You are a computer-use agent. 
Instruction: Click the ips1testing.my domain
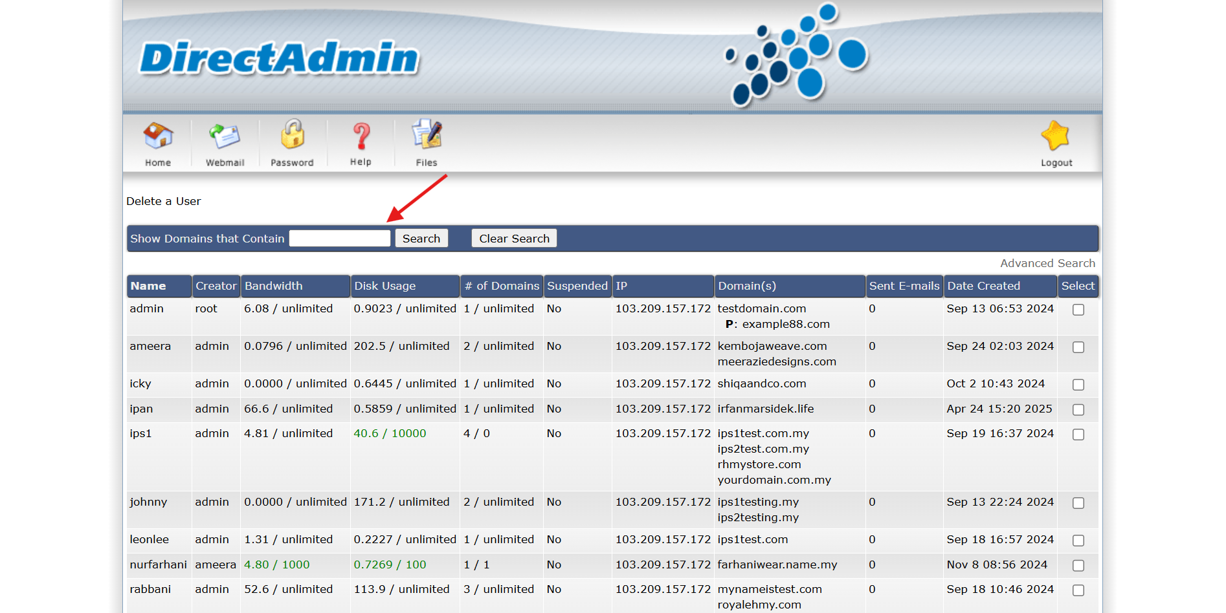758,502
